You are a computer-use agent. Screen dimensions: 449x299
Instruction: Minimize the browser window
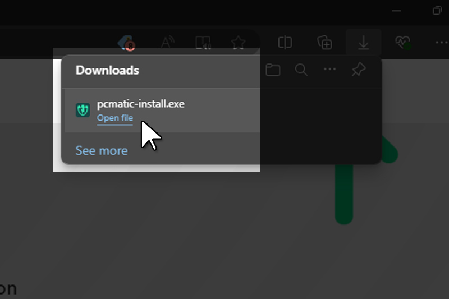click(397, 11)
